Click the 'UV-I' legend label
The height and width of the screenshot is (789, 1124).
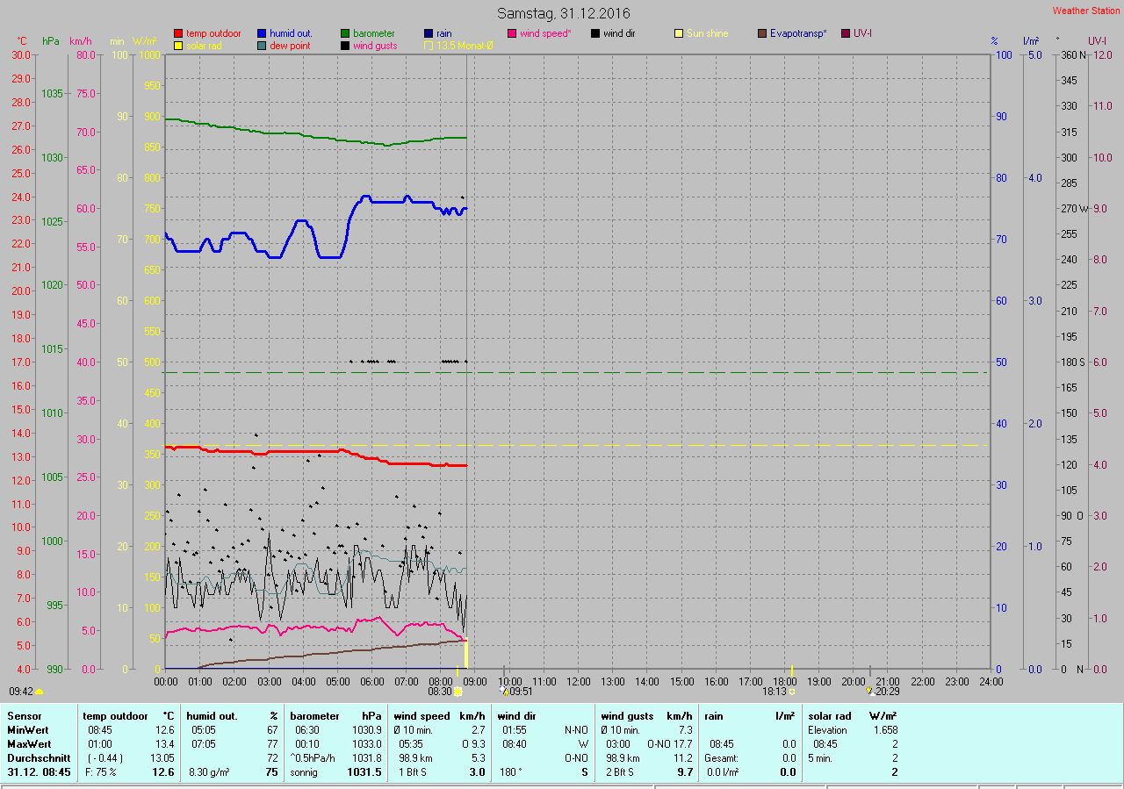(x=863, y=33)
